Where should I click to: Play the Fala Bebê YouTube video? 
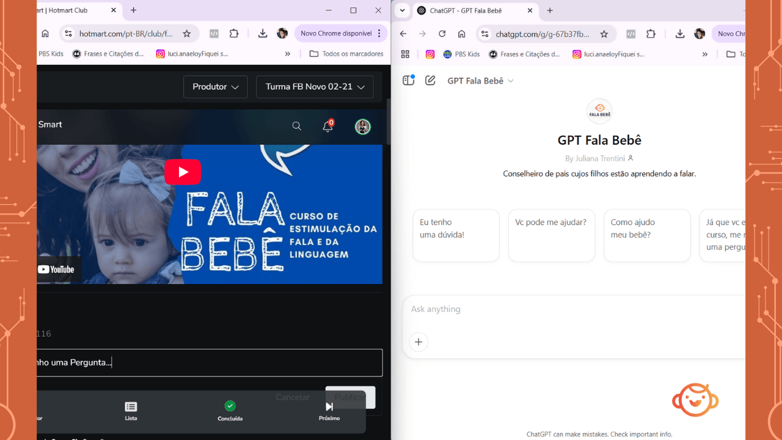tap(183, 172)
